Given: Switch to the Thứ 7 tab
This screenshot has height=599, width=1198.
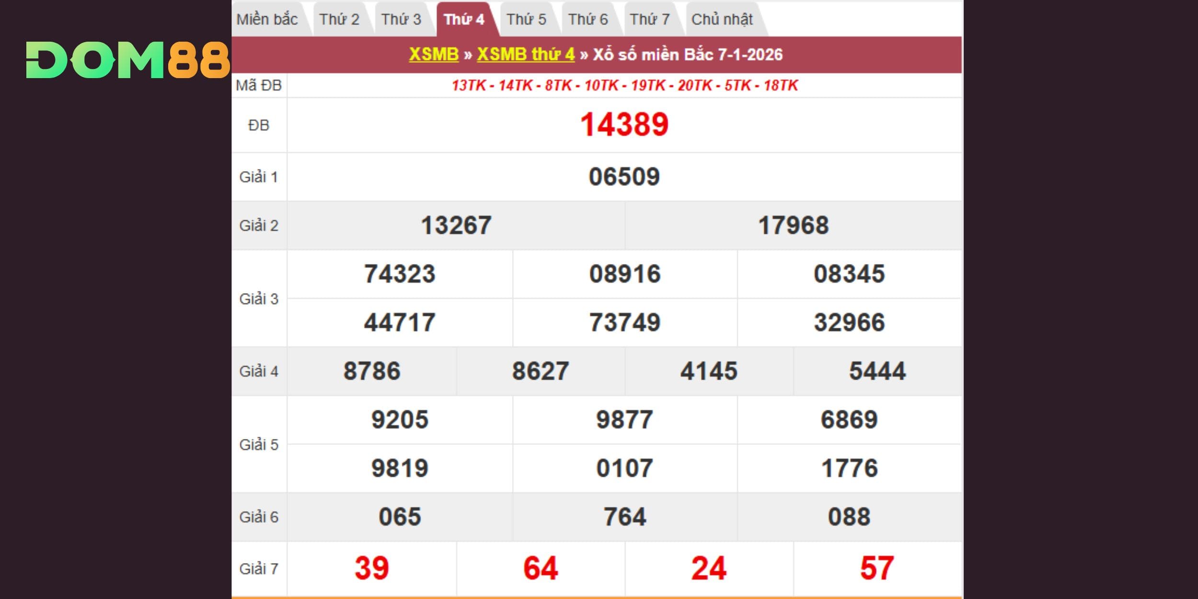Looking at the screenshot, I should click(650, 19).
